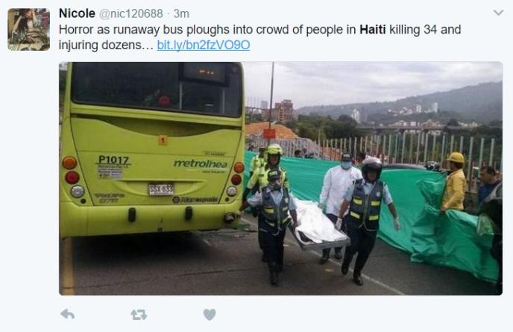
Task: Expand the tweet options chevron menu
Action: pyautogui.click(x=498, y=13)
